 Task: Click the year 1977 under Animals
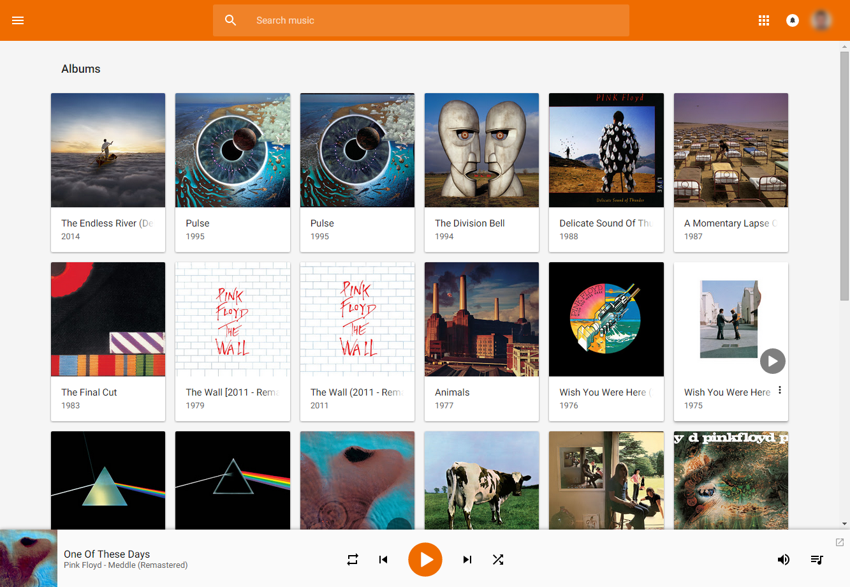coord(444,406)
